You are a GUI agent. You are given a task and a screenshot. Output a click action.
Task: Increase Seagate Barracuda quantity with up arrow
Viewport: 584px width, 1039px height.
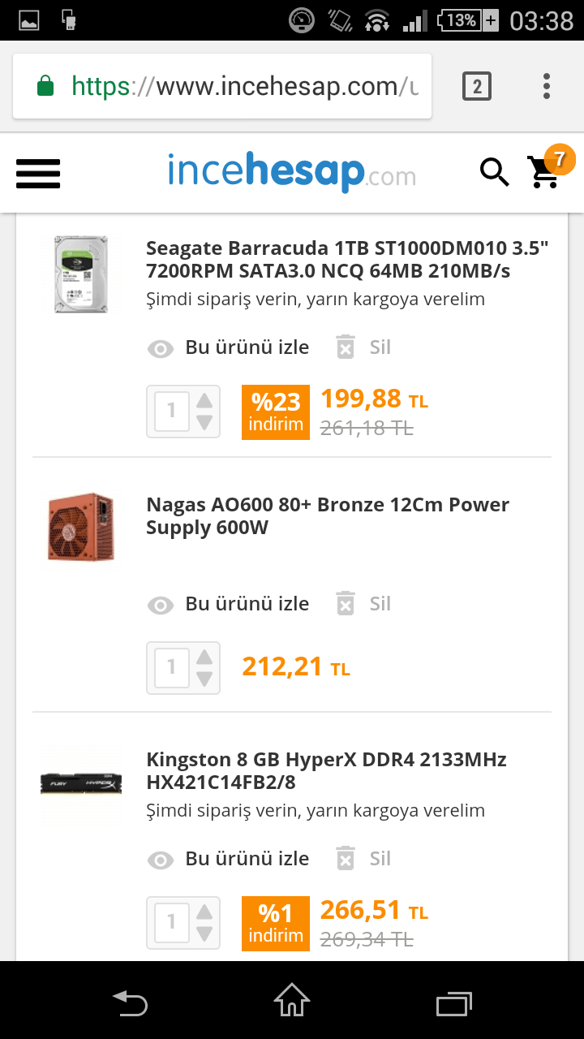204,401
